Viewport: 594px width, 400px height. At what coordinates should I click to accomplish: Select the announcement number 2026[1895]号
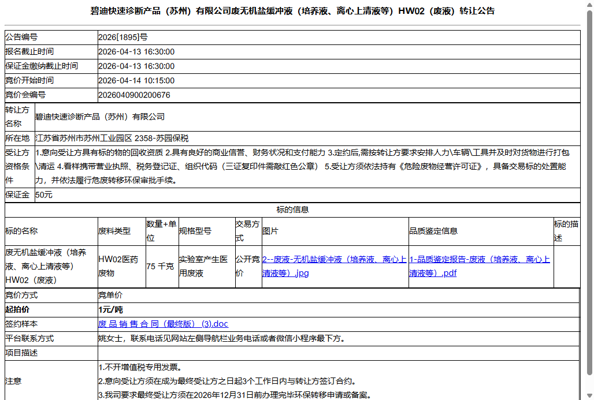tap(123, 37)
